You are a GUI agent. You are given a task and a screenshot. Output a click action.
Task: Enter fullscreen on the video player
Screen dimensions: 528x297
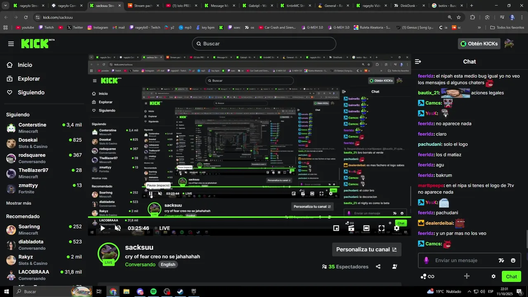(382, 228)
